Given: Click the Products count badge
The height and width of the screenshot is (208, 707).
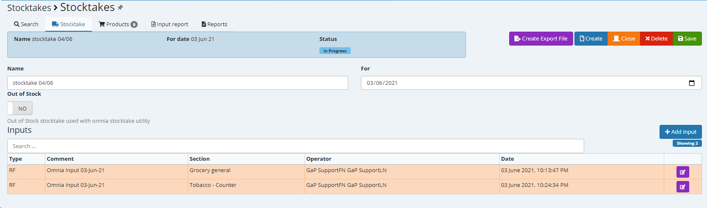Looking at the screenshot, I should 134,24.
